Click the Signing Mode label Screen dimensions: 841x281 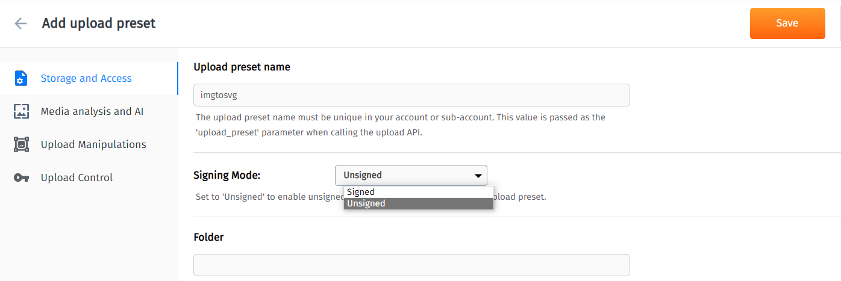point(227,176)
